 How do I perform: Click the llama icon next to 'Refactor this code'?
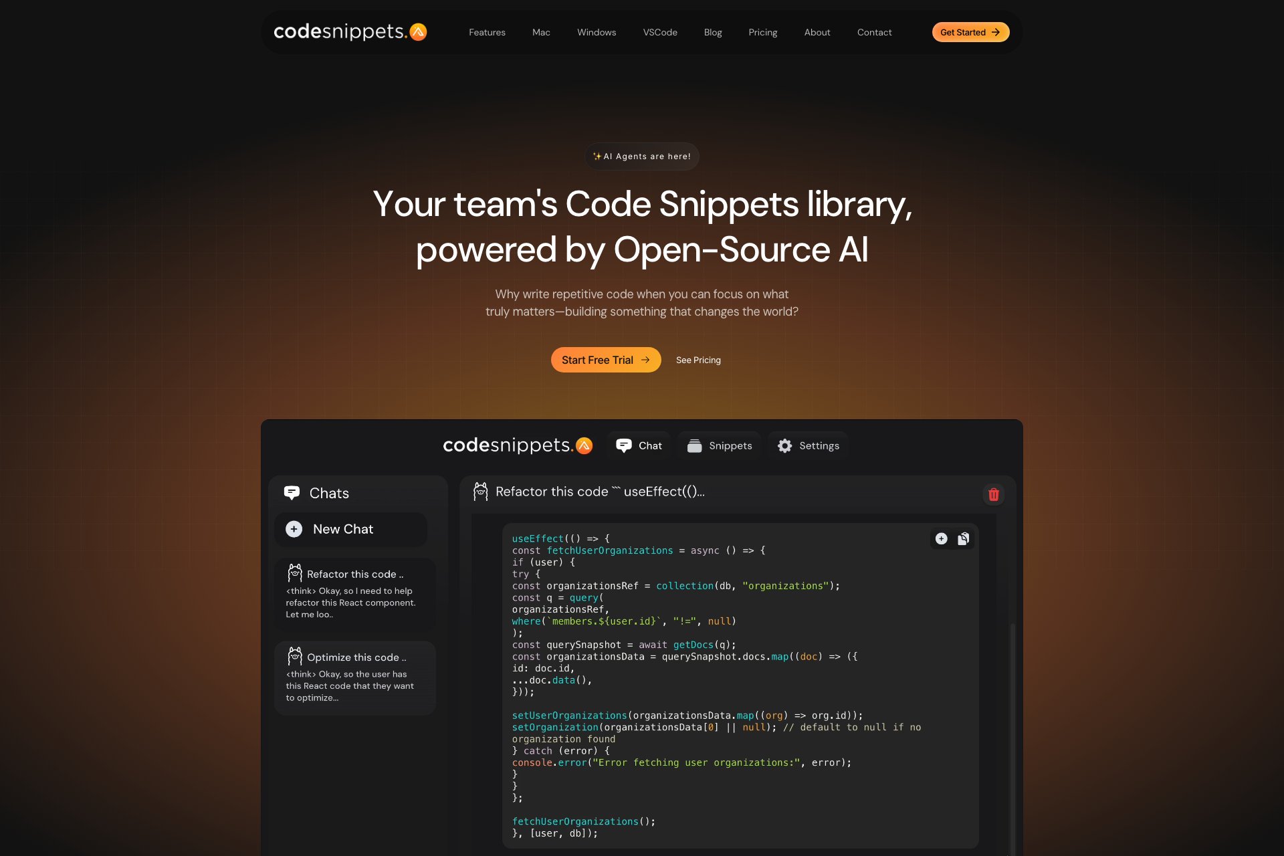481,491
